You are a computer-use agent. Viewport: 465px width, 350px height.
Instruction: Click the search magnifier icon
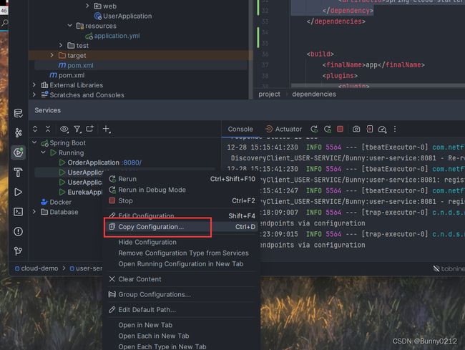pos(4,22)
